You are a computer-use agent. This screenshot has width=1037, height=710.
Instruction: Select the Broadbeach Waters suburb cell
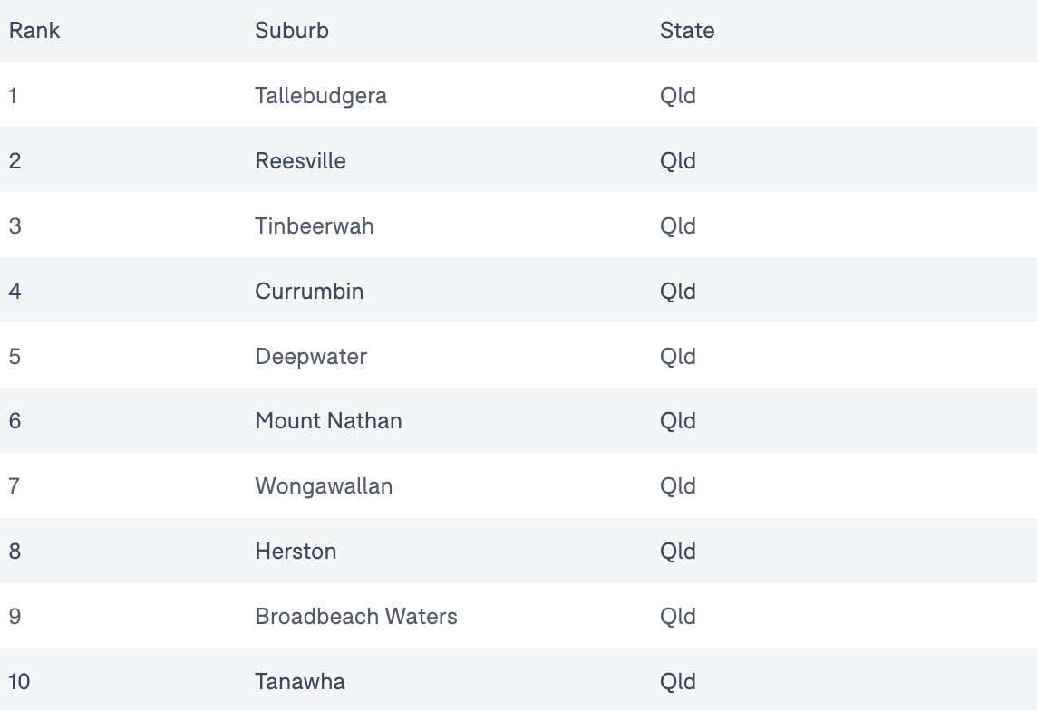tap(356, 616)
